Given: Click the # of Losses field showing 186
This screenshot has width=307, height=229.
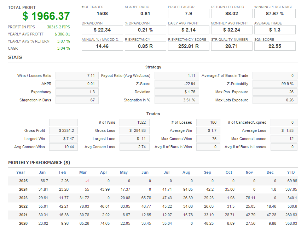Looking at the screenshot, I should tap(208, 122).
